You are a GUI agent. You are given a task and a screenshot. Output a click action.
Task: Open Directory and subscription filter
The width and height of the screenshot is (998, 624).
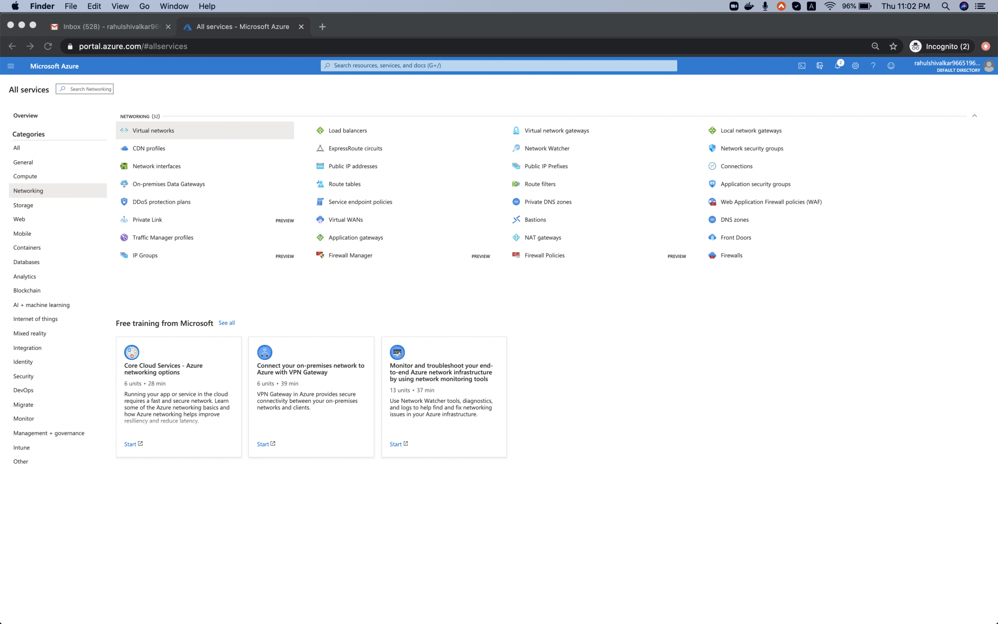pos(820,65)
